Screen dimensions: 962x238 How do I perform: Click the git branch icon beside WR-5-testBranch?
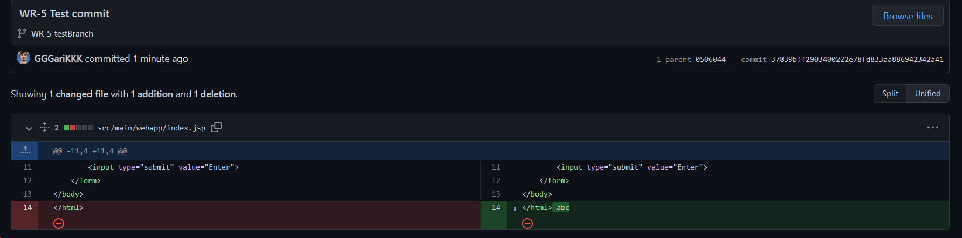(x=22, y=33)
